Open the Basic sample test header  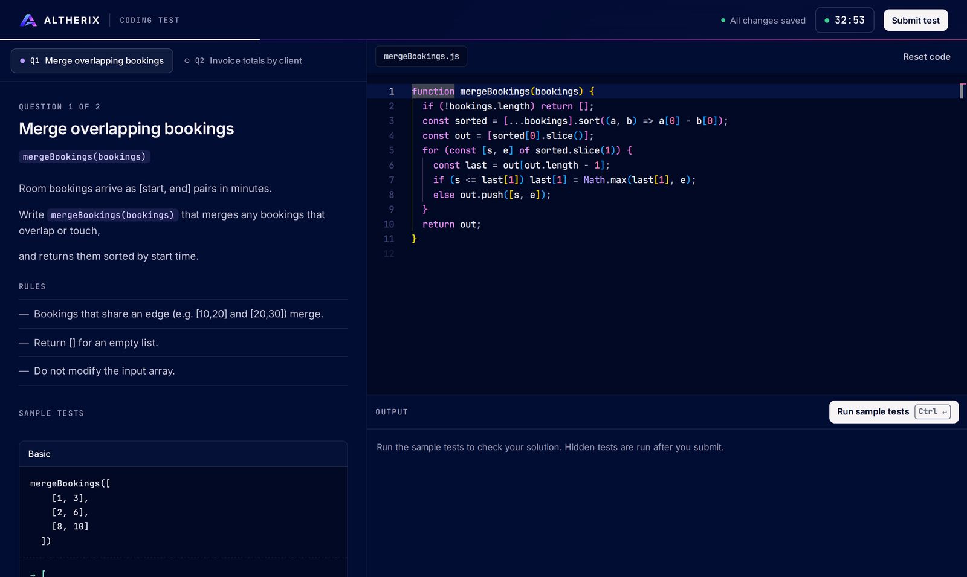pos(183,454)
